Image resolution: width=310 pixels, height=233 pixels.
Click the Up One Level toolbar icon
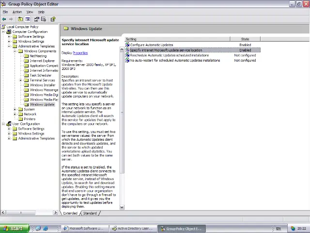point(20,19)
